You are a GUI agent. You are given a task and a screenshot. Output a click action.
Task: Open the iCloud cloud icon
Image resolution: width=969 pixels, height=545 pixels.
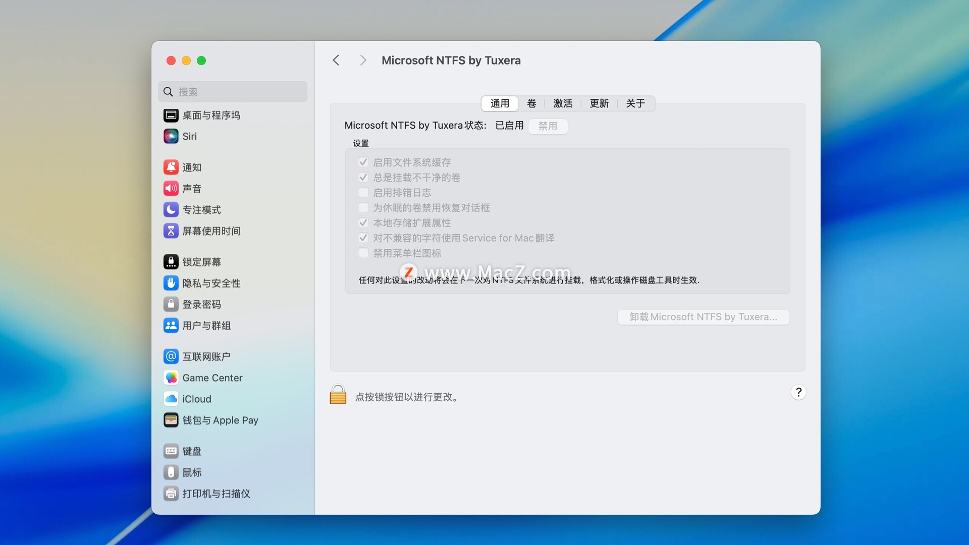(171, 399)
